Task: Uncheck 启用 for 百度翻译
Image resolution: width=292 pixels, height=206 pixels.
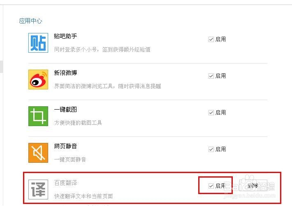Action: click(x=211, y=186)
